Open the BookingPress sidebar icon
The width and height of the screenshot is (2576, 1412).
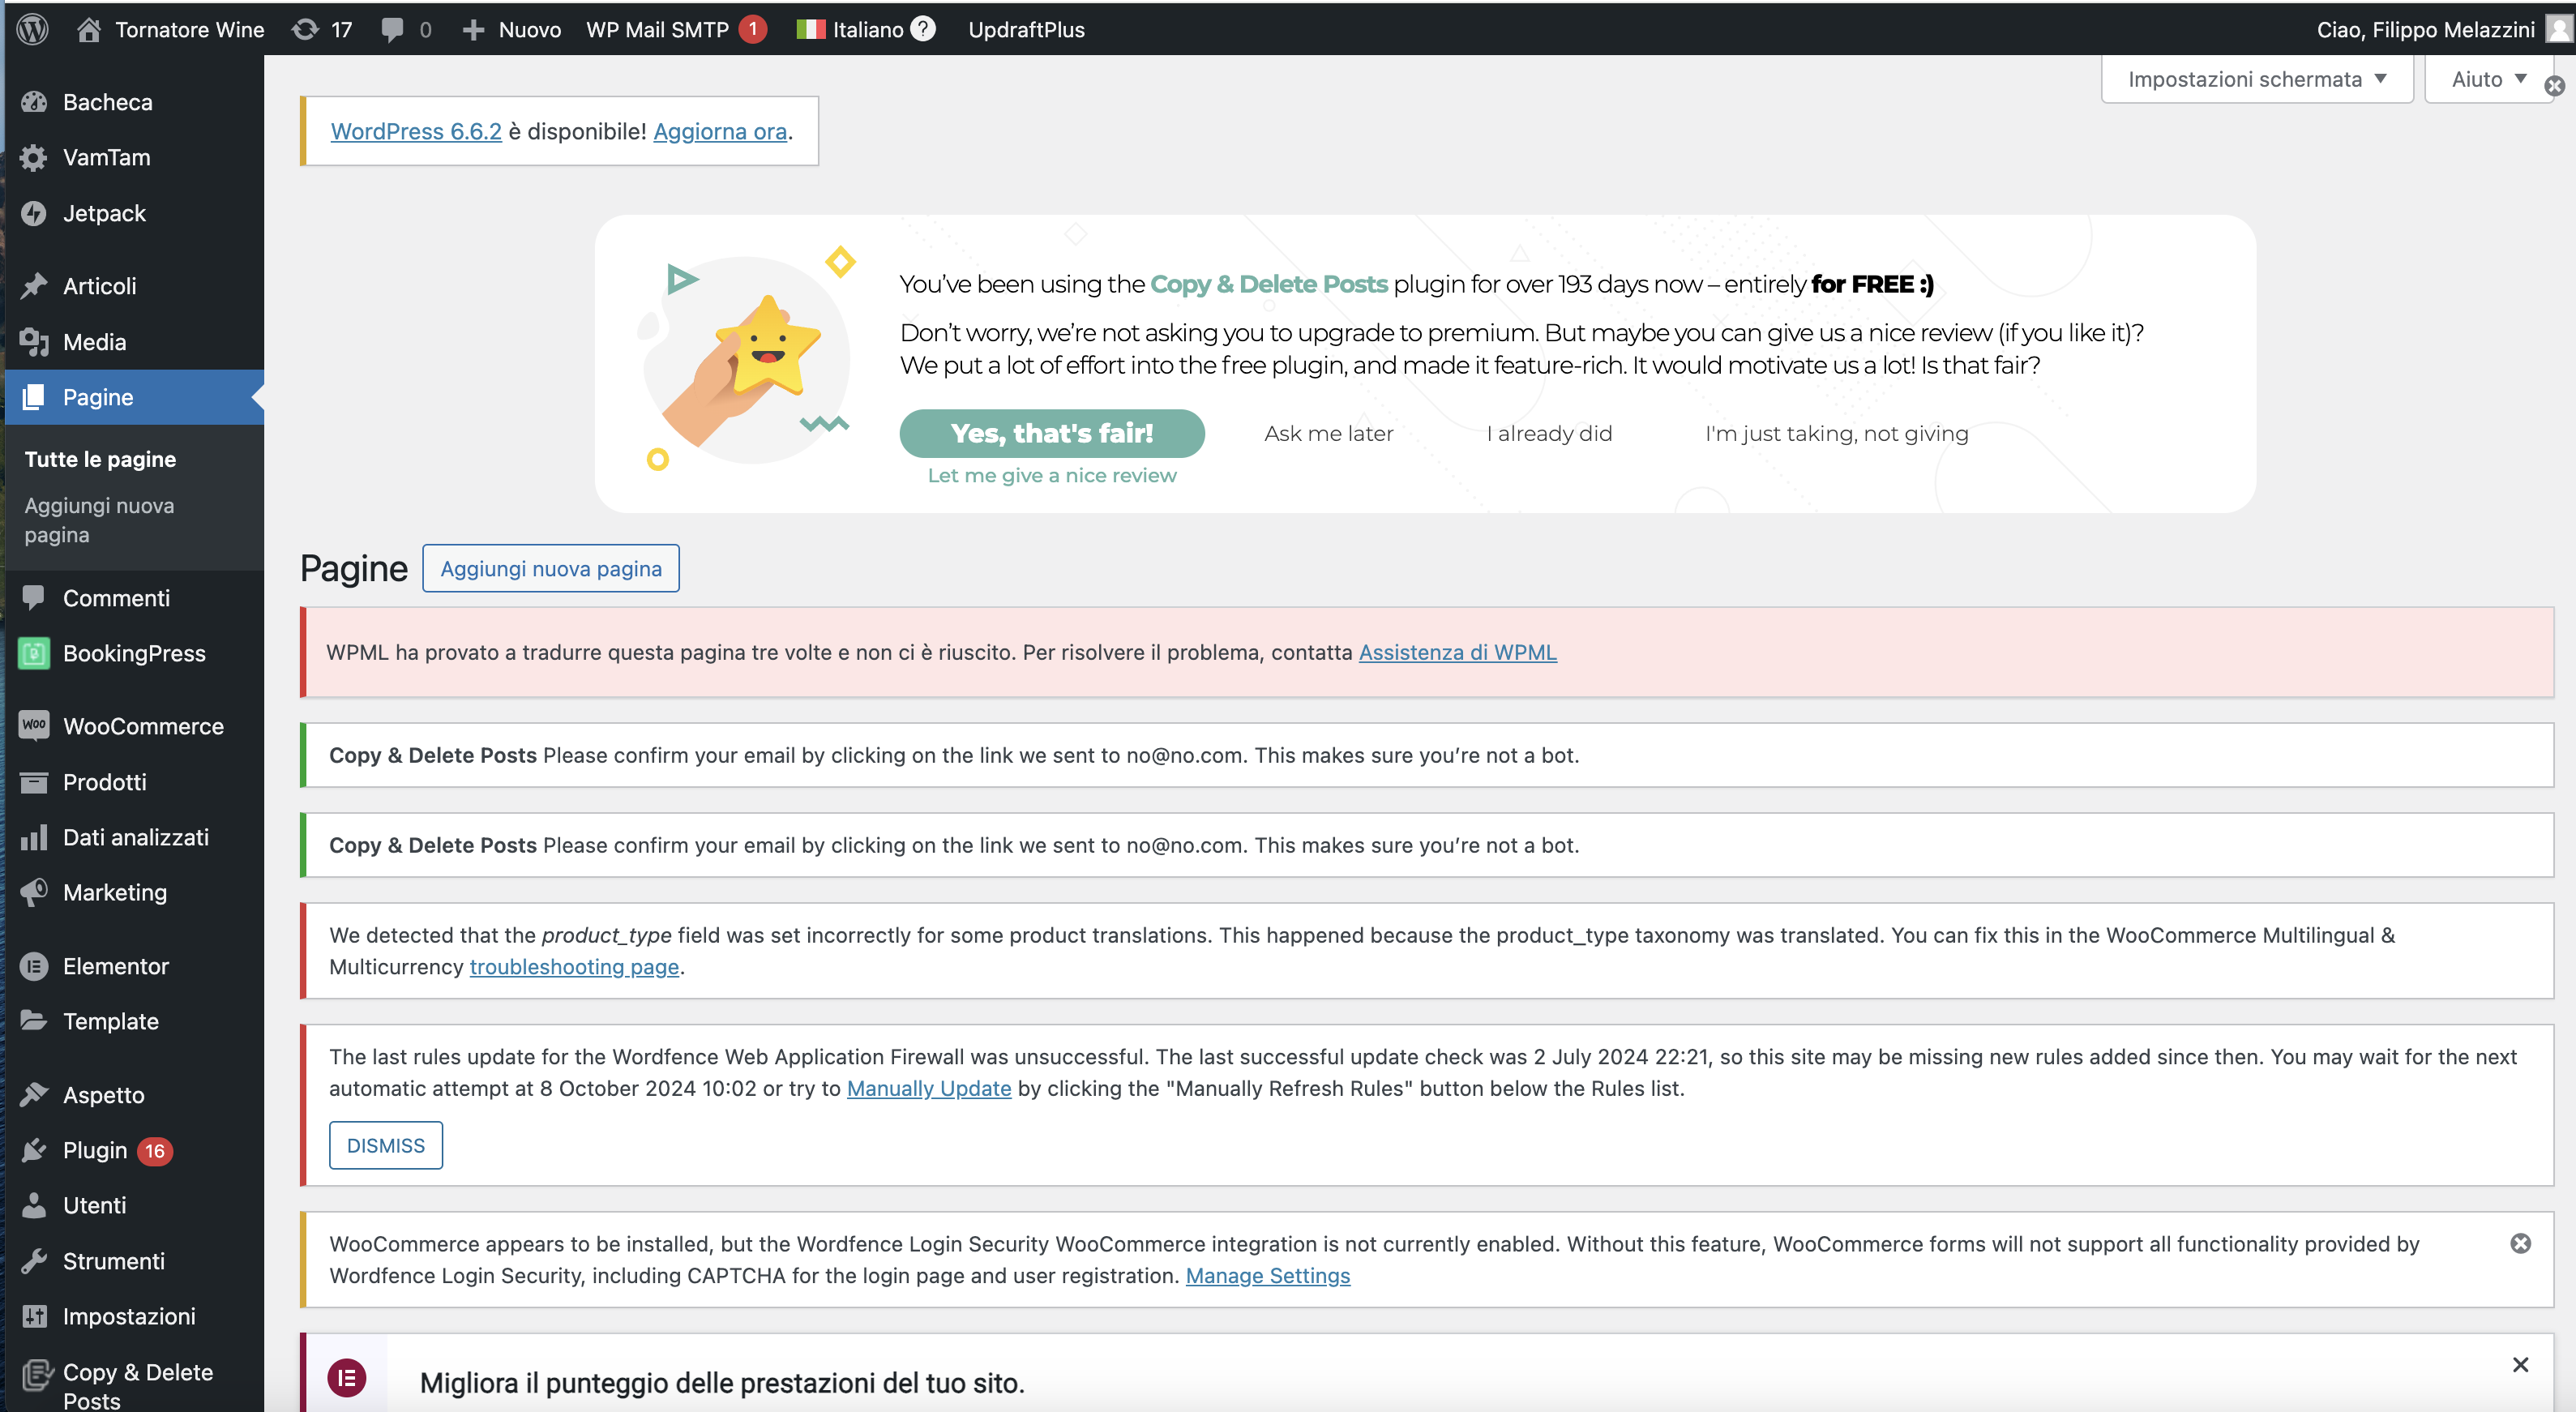(34, 653)
